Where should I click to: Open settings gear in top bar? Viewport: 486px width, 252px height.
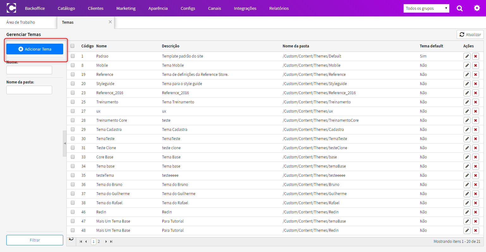point(477,8)
